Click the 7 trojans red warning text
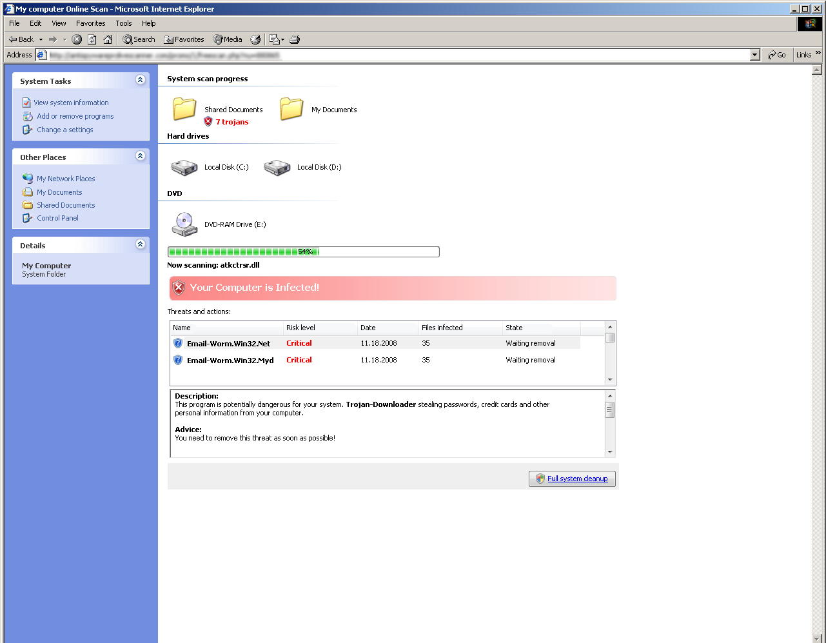Image resolution: width=826 pixels, height=643 pixels. (232, 122)
